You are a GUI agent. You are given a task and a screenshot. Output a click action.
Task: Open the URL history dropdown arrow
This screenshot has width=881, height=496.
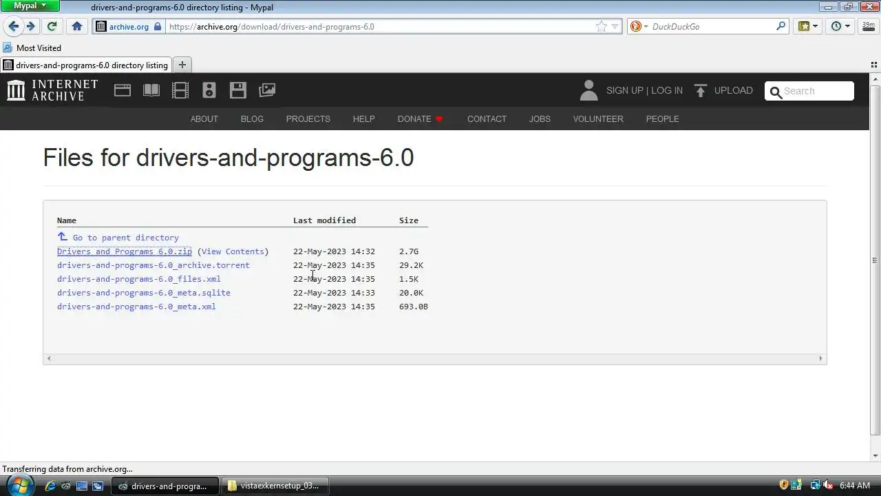click(x=615, y=27)
